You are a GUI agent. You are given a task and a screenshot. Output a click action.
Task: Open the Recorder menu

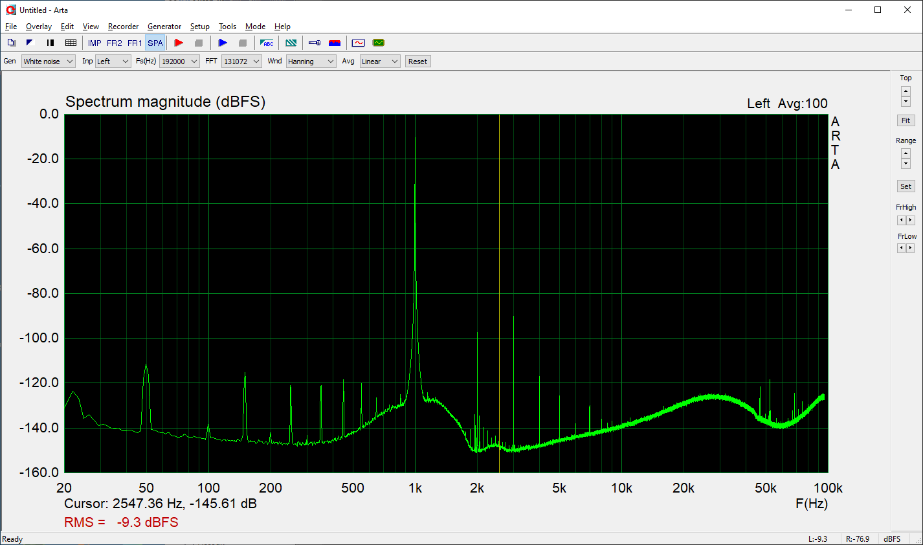click(123, 27)
